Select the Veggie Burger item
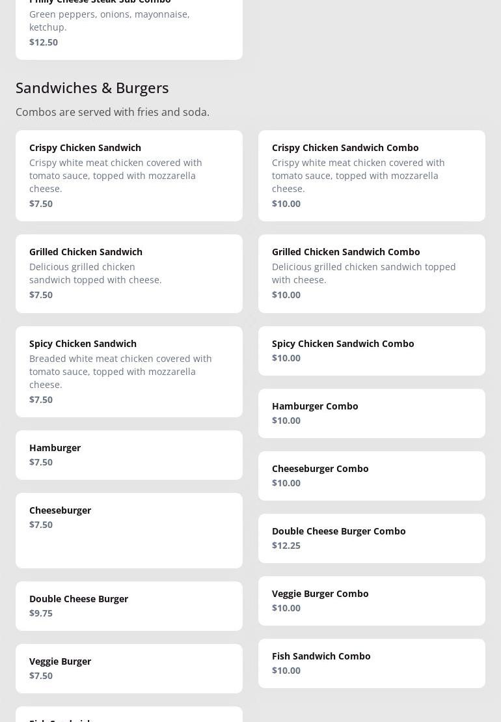 tap(129, 668)
